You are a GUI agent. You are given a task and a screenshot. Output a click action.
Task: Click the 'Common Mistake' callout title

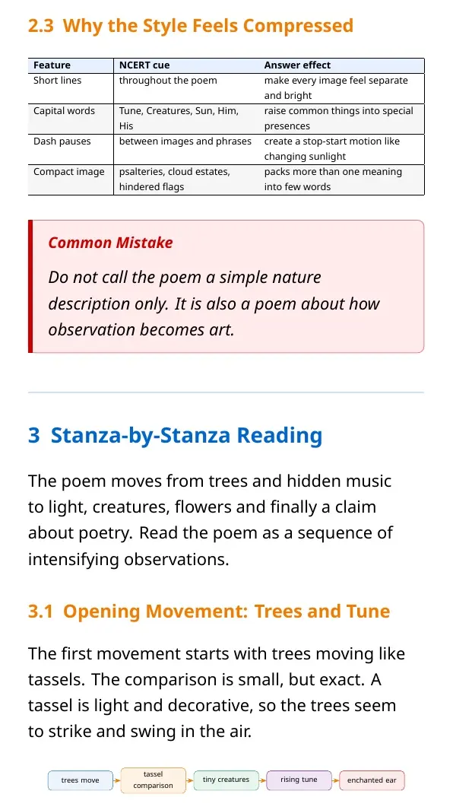(x=110, y=243)
